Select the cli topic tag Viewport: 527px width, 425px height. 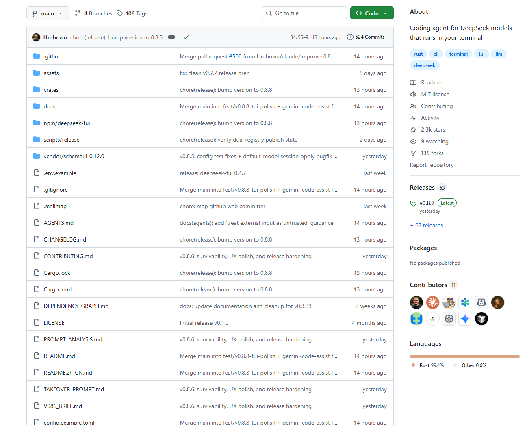click(x=436, y=54)
